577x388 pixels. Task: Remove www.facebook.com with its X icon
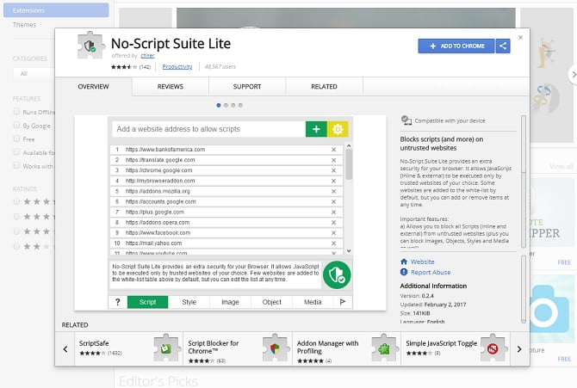click(x=333, y=233)
